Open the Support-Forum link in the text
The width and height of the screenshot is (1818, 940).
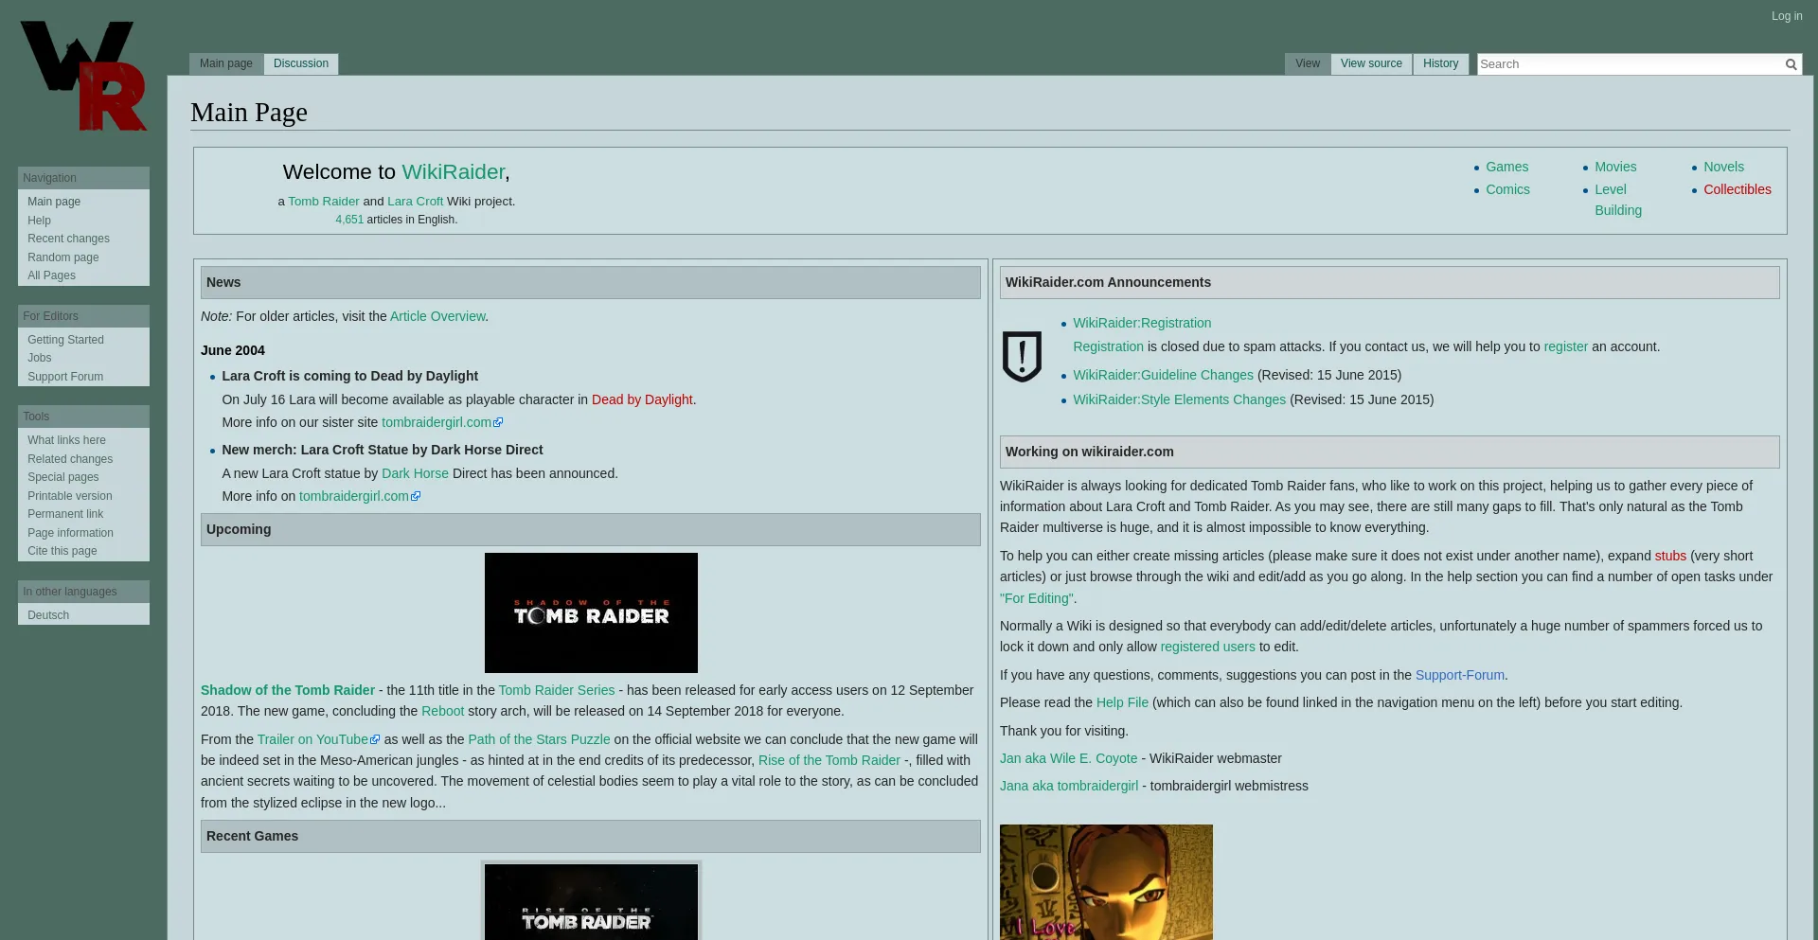click(x=1459, y=675)
